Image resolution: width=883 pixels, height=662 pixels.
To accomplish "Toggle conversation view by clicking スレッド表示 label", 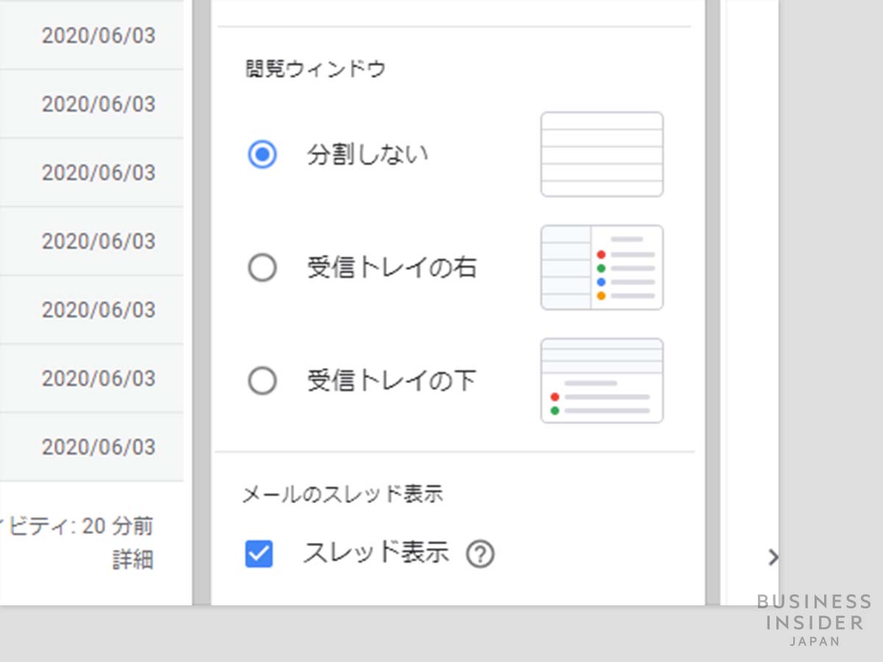I will click(377, 553).
